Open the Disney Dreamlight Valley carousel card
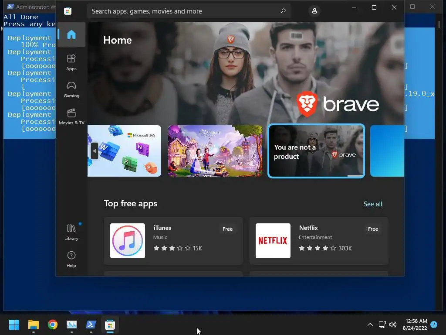The height and width of the screenshot is (335, 446). (215, 151)
